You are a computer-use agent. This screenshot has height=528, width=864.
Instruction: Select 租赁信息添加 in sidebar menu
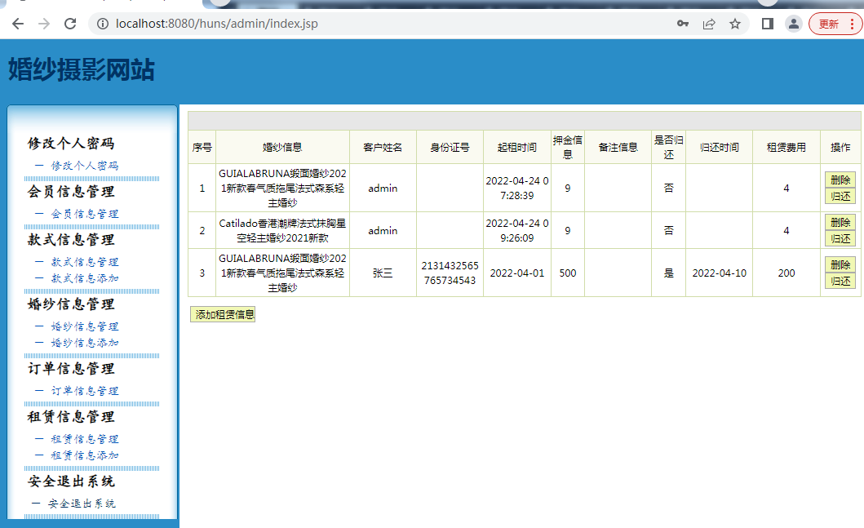[x=85, y=455]
